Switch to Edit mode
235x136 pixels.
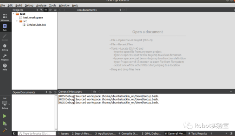coord(5,27)
